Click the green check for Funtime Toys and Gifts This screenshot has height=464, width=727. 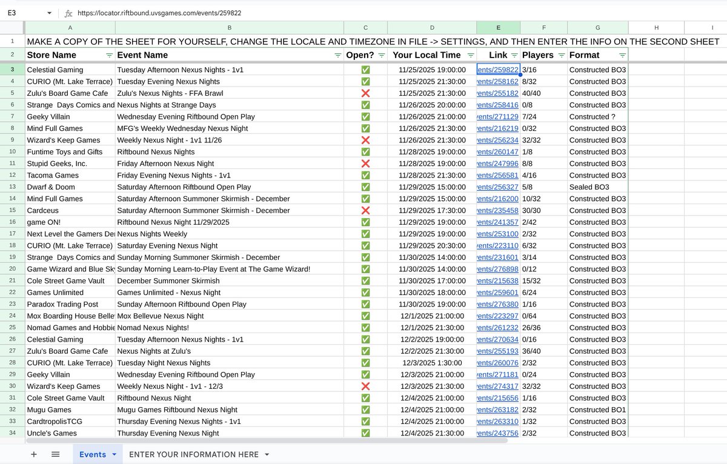365,152
